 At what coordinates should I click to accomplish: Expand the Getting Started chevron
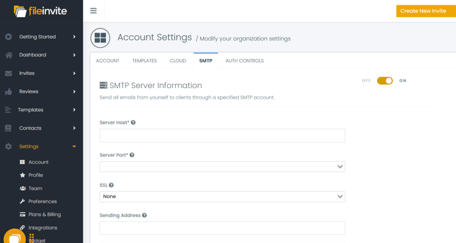tap(74, 36)
